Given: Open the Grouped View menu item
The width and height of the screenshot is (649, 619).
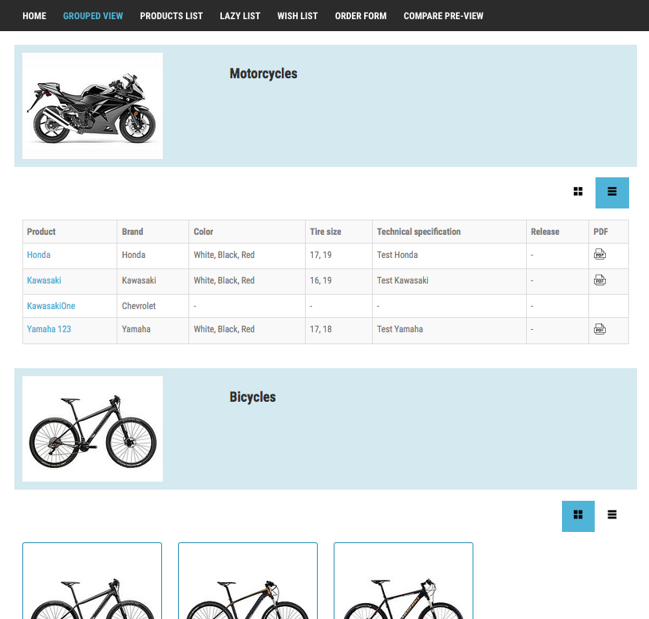Looking at the screenshot, I should click(x=93, y=16).
